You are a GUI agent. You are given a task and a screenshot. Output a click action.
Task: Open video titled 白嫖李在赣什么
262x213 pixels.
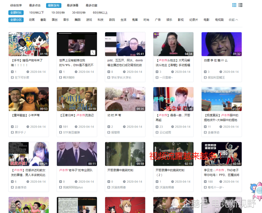(x=216, y=60)
